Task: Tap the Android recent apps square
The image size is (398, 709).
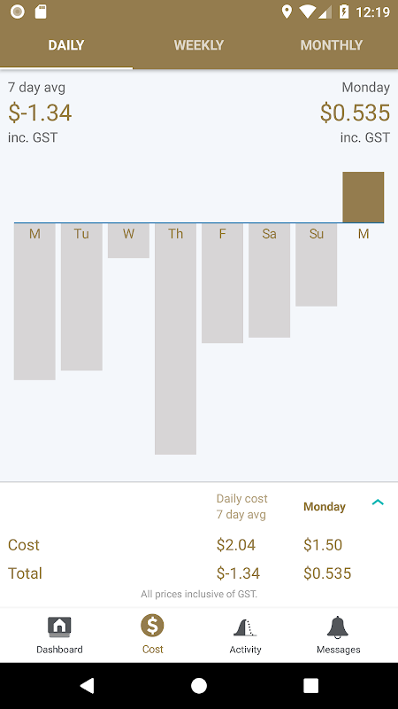Action: pos(310,685)
